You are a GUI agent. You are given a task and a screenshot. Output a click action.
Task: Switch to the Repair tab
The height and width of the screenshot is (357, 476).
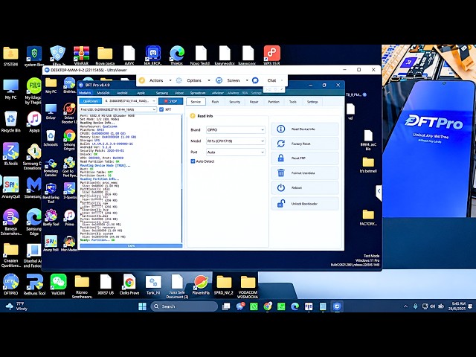point(254,102)
